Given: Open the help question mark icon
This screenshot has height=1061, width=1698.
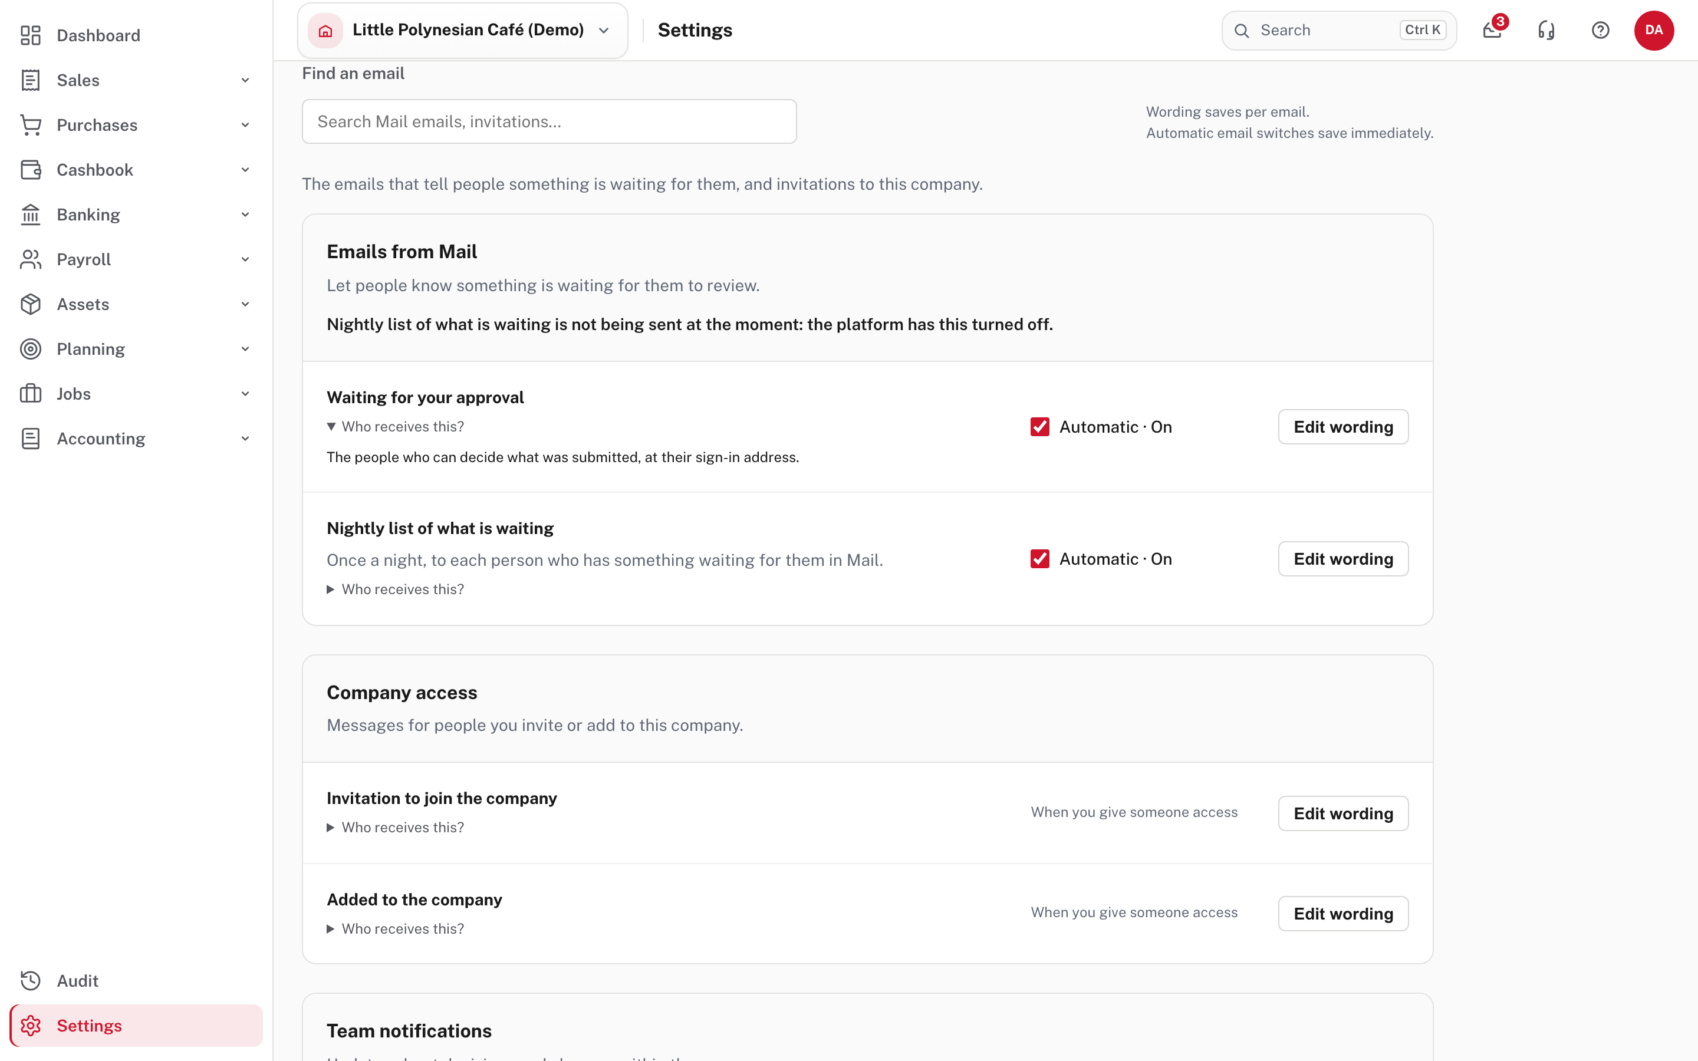Looking at the screenshot, I should (1601, 30).
